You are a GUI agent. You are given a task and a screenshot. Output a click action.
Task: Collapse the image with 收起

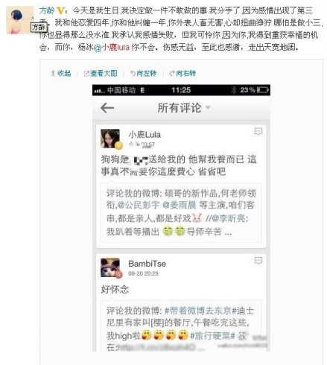61,73
